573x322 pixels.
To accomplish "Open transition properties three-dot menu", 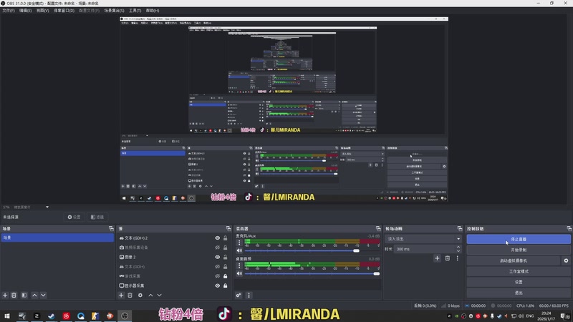I will click(457, 258).
